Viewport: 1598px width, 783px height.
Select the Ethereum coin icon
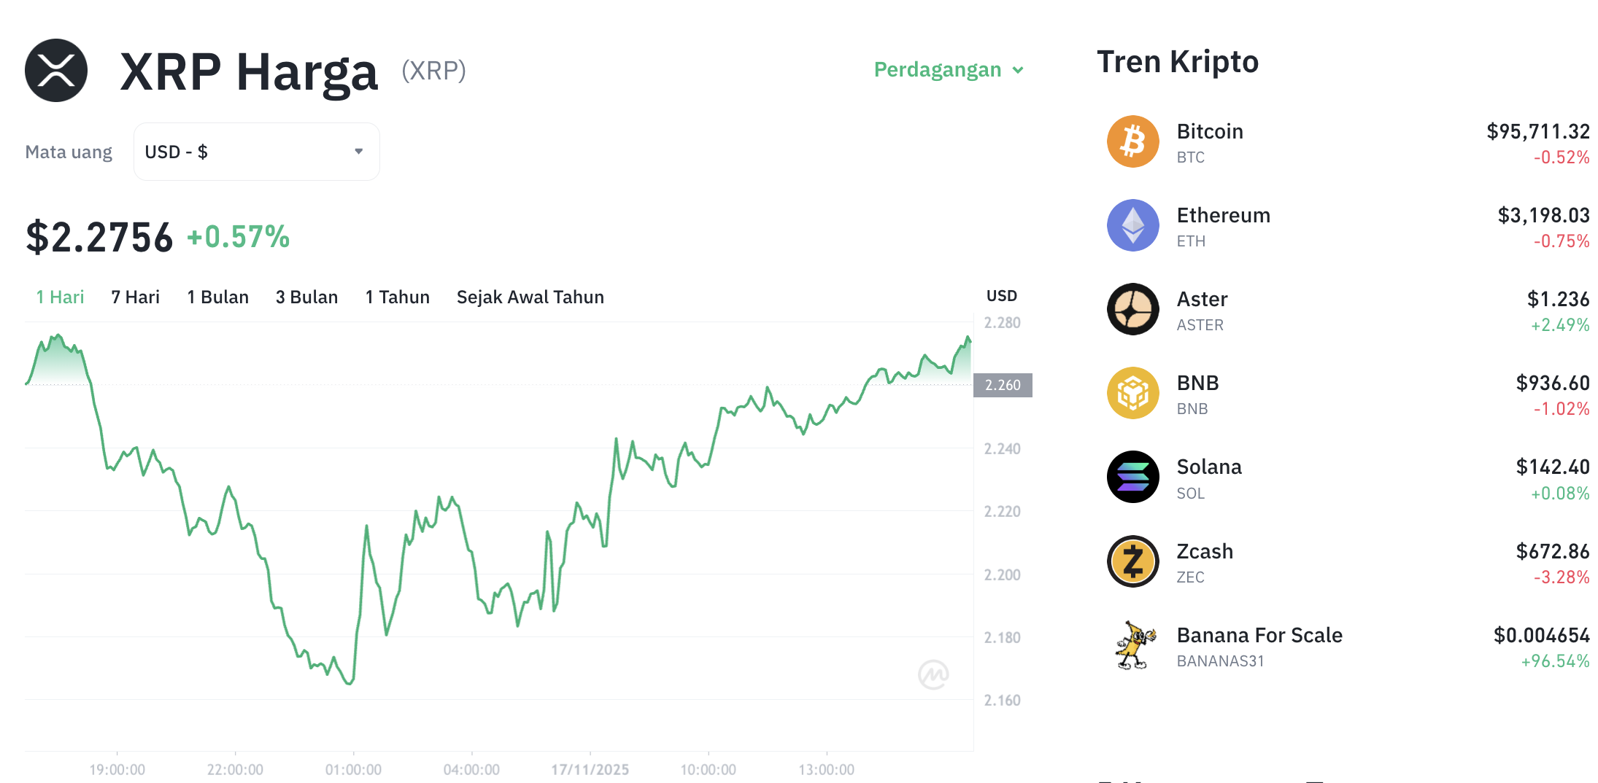[1132, 226]
